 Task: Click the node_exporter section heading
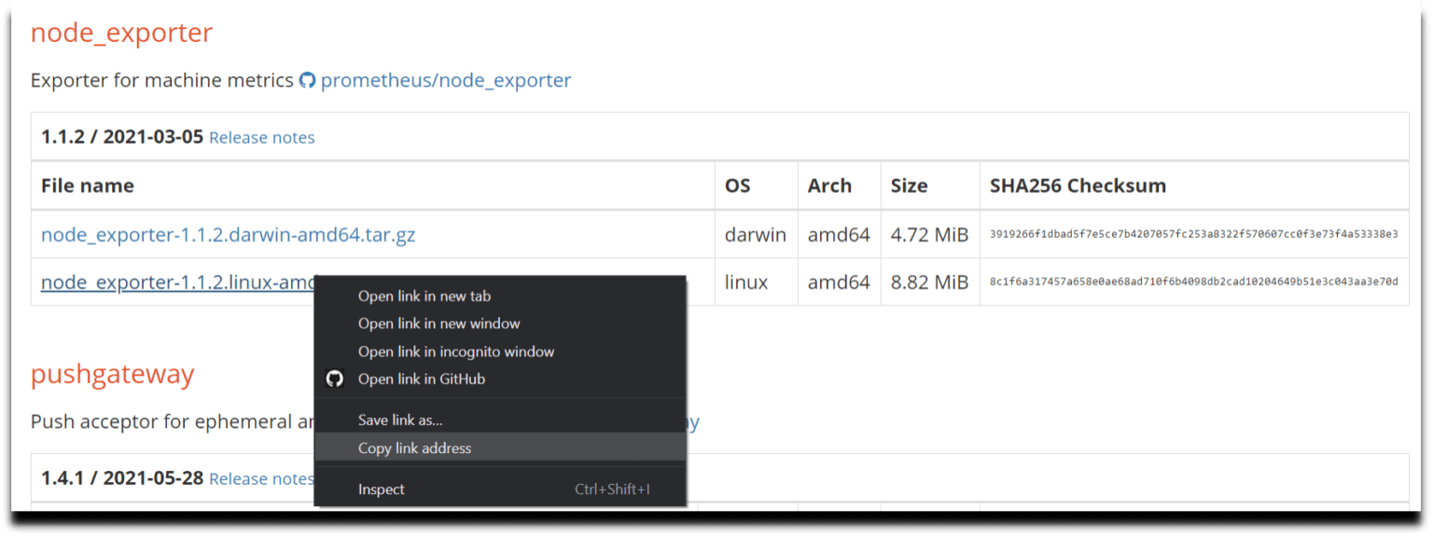tap(121, 33)
